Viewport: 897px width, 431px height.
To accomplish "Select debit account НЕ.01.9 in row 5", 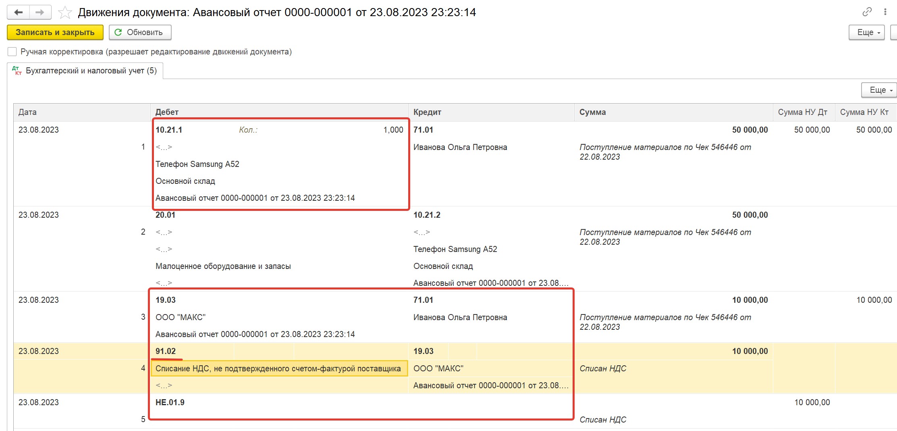I will click(170, 402).
